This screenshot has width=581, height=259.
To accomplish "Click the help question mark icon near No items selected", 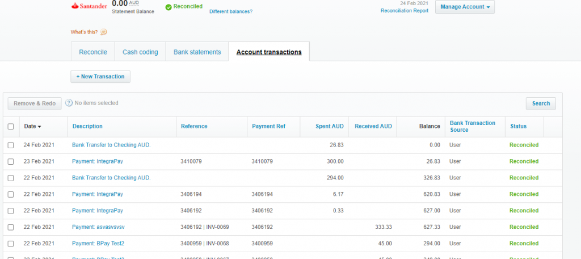I will point(69,103).
